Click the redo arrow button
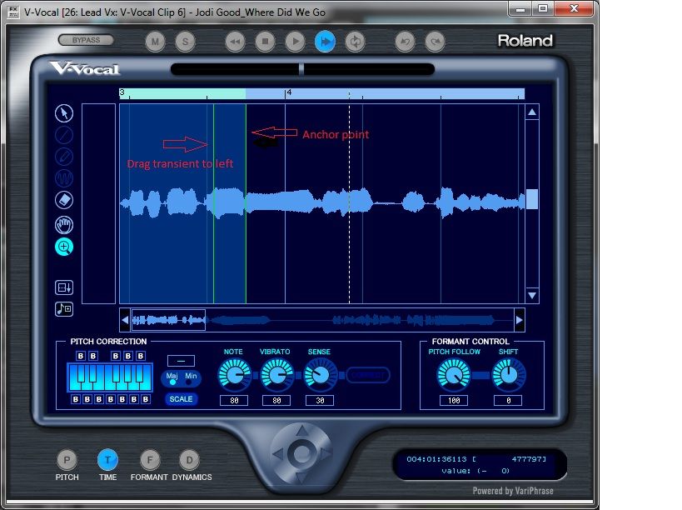The image size is (682, 510). pyautogui.click(x=434, y=41)
